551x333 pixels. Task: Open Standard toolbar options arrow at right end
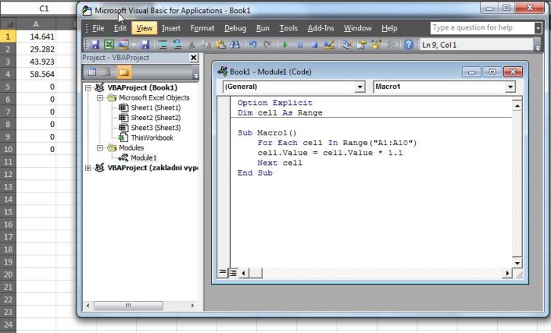537,48
